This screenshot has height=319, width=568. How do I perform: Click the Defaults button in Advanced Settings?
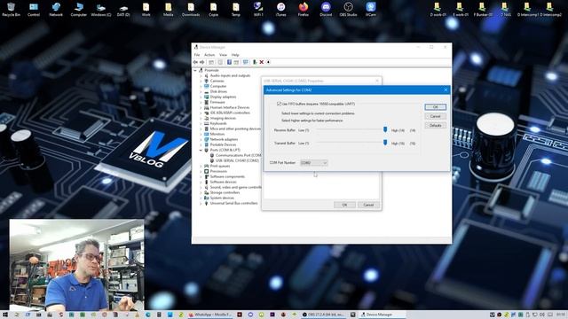point(435,125)
